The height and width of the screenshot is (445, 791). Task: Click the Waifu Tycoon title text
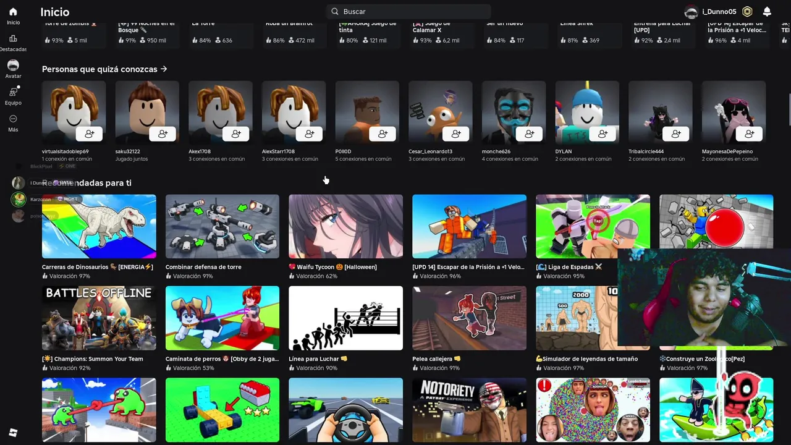(x=332, y=267)
